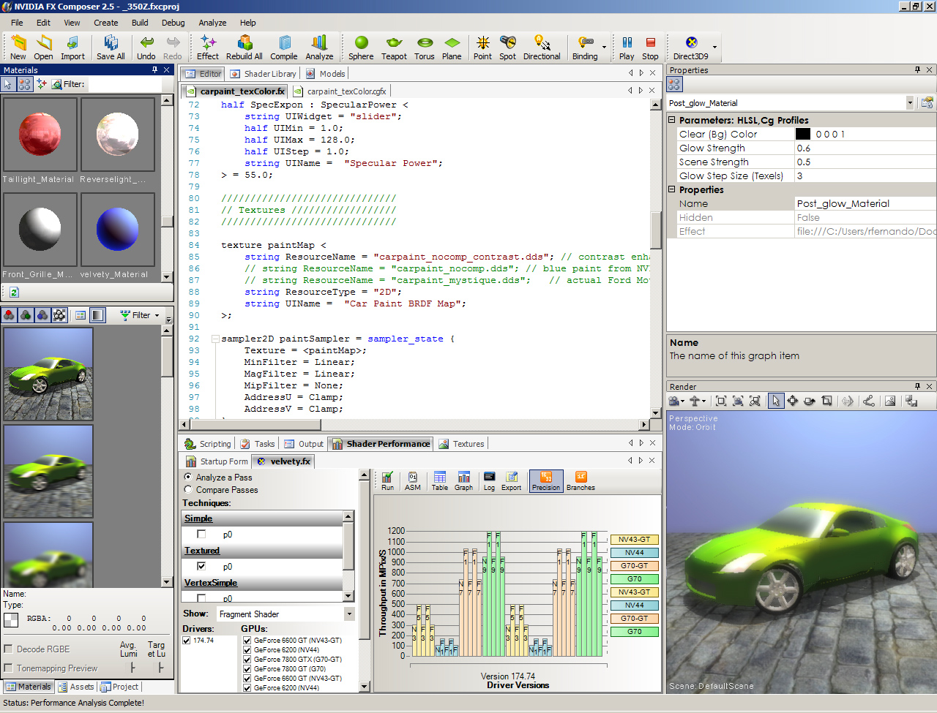
Task: Run the shader performance analysis
Action: pos(387,480)
